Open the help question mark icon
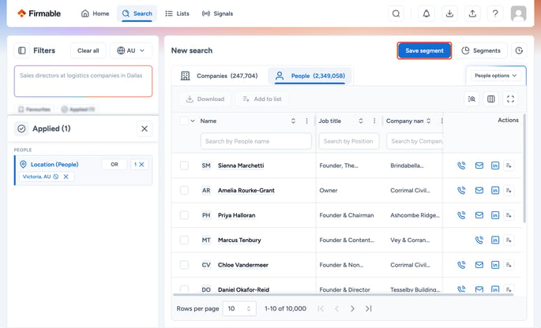This screenshot has width=541, height=328. [x=495, y=13]
